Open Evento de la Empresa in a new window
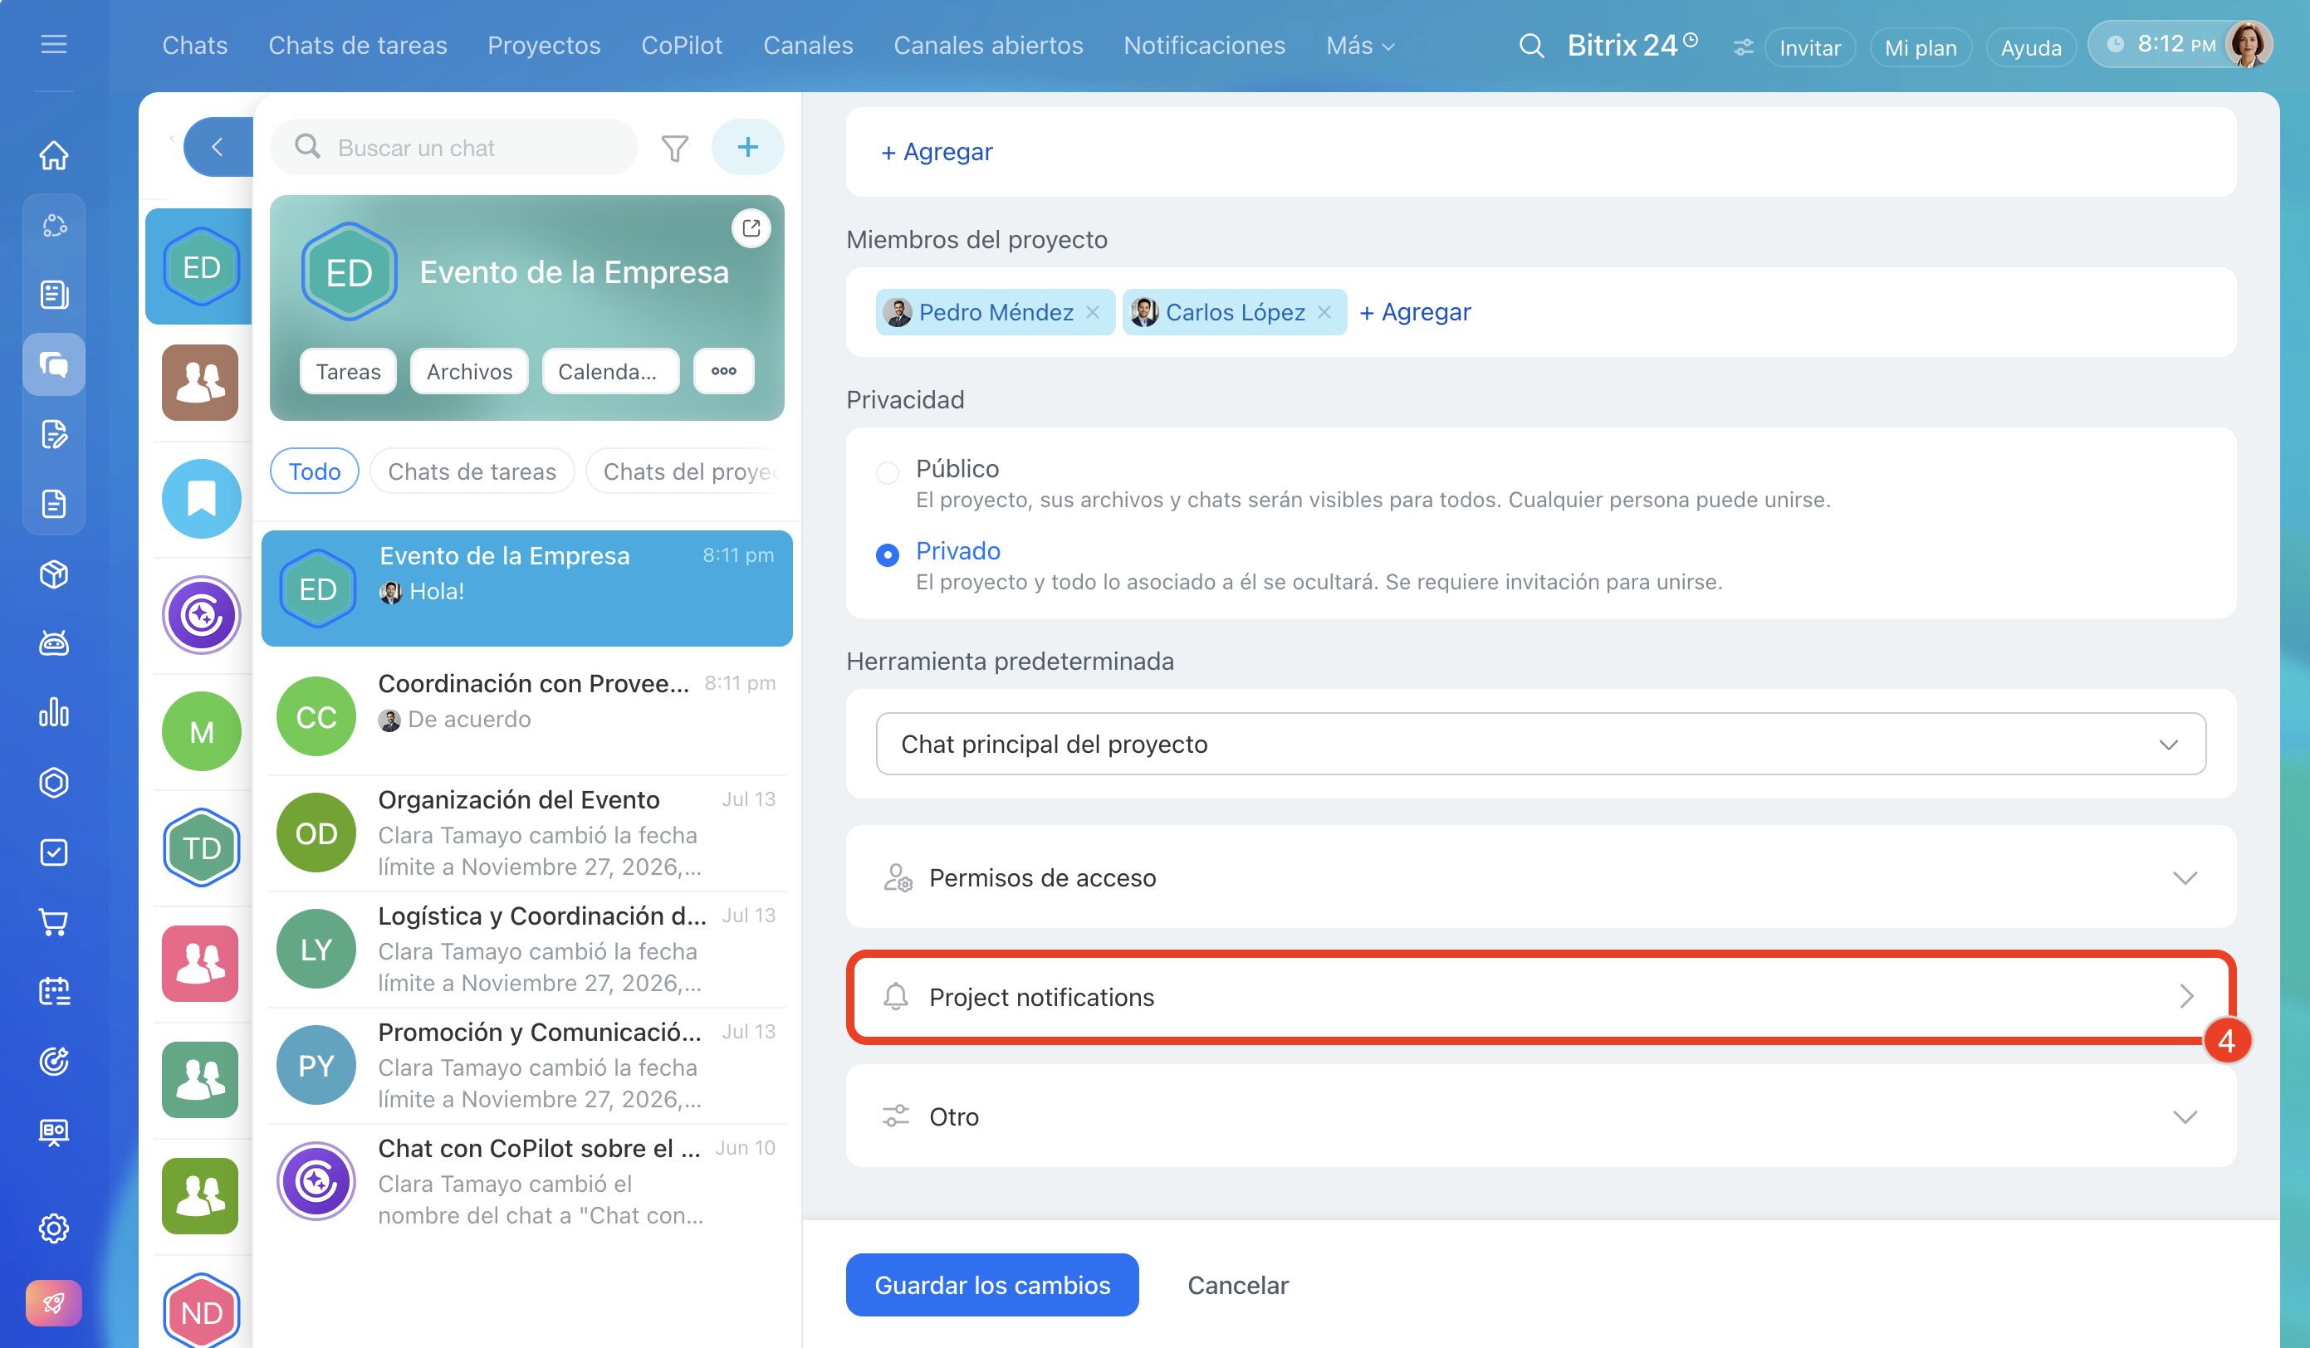Image resolution: width=2310 pixels, height=1348 pixels. pyautogui.click(x=751, y=228)
